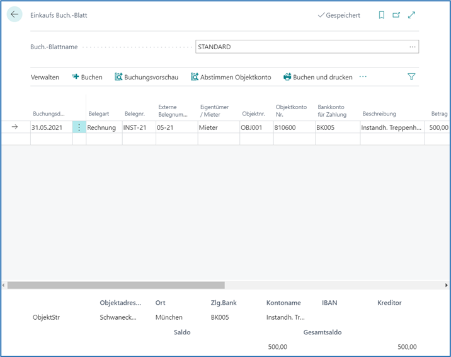The height and width of the screenshot is (357, 451).
Task: Click Buchen und drucken action
Action: 317,77
